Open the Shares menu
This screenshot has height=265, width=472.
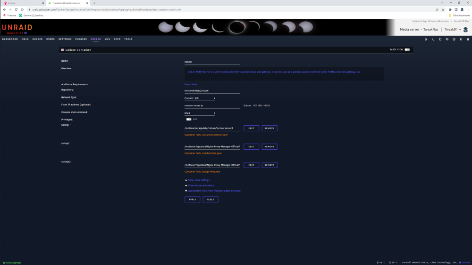[37, 39]
